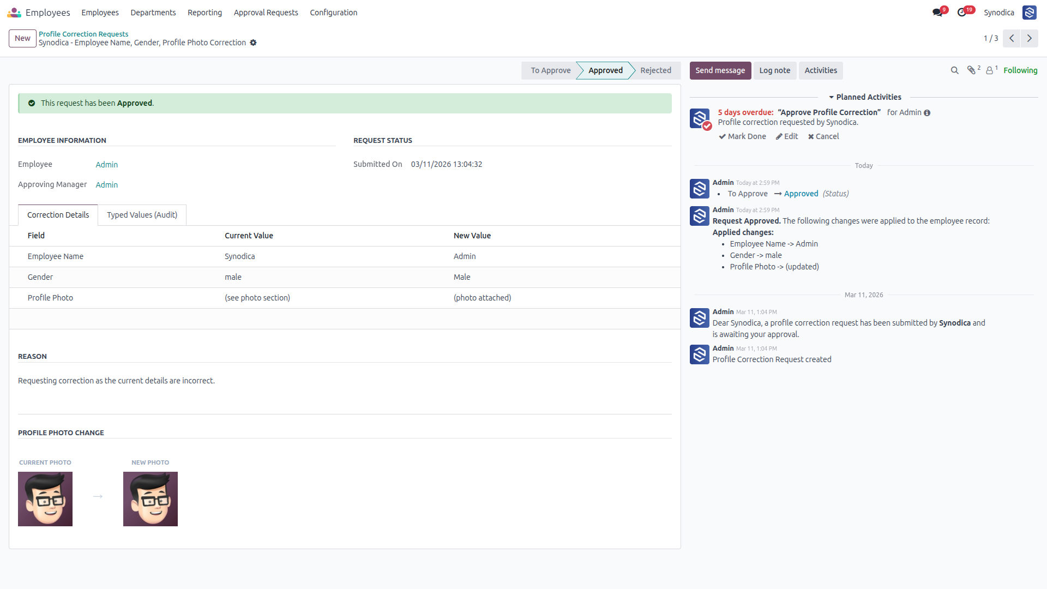Click the '(photo attached)' cell
The height and width of the screenshot is (589, 1047).
(x=482, y=298)
